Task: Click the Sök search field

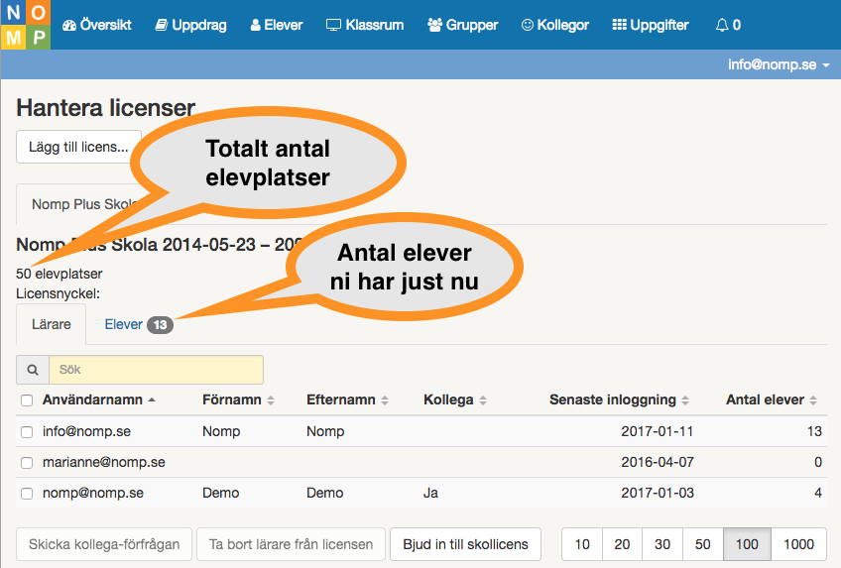Action: (x=156, y=370)
